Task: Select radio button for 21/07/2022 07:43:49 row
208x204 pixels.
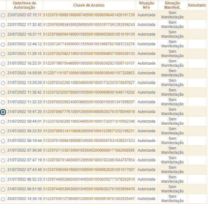Action: [x=3, y=170]
